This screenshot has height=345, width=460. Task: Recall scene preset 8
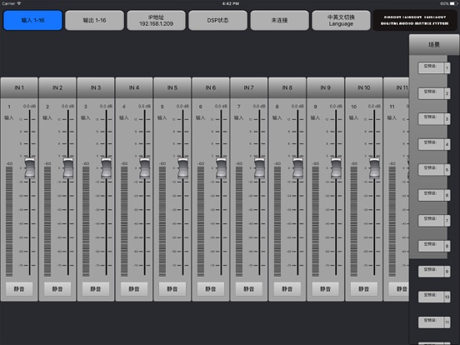(434, 246)
